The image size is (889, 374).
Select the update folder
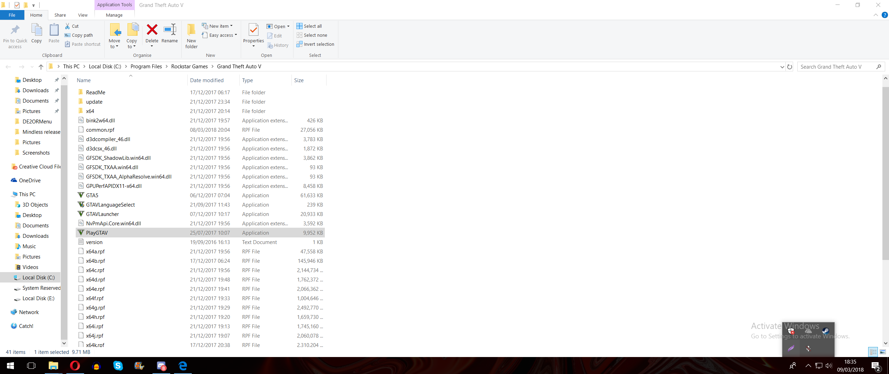(200, 102)
